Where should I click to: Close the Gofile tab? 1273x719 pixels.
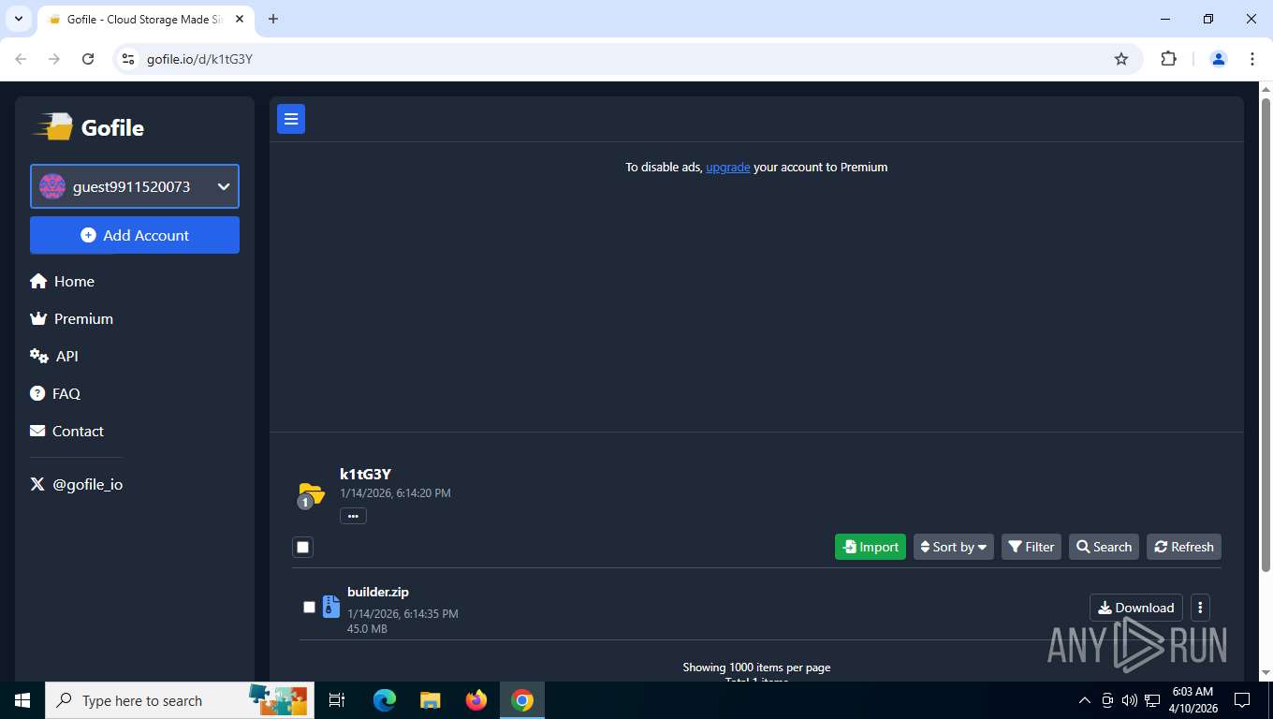240,19
